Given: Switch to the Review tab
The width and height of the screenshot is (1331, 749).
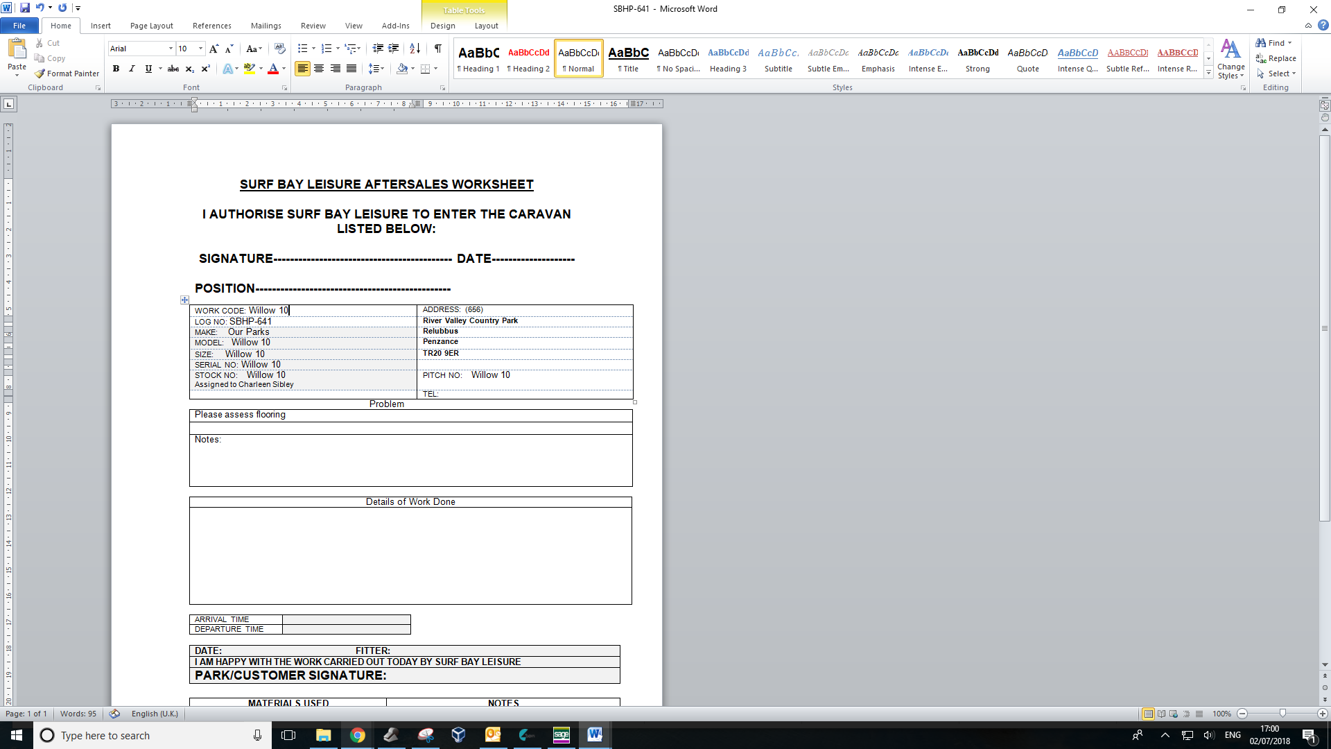Looking at the screenshot, I should click(313, 26).
